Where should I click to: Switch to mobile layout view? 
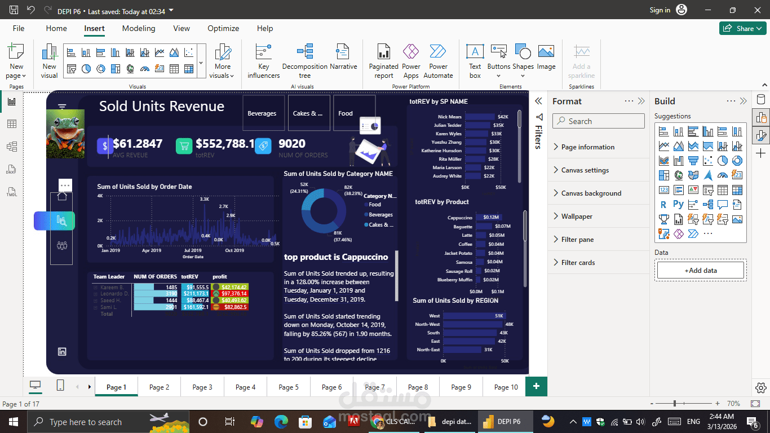click(60, 386)
